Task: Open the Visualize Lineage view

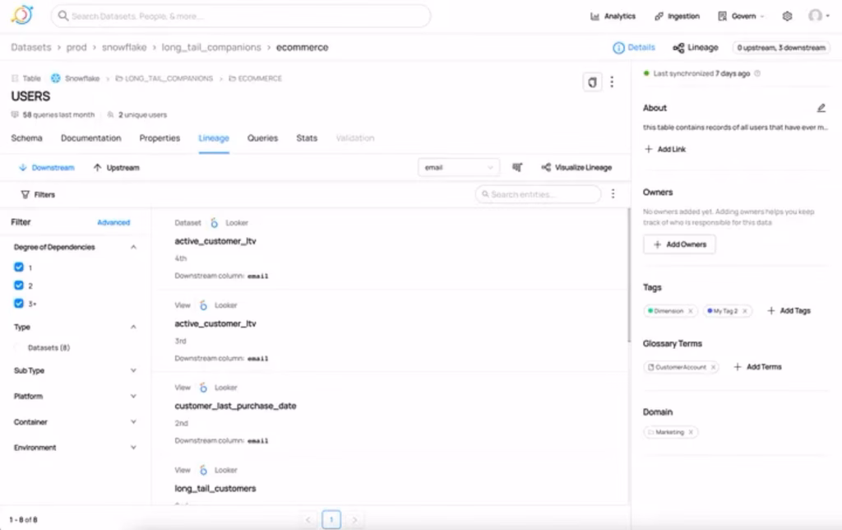Action: point(577,167)
